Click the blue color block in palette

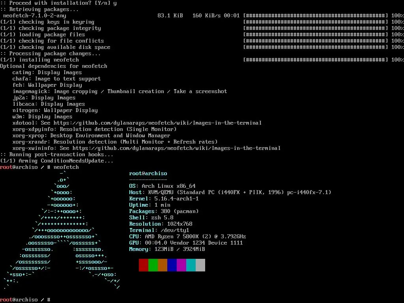pyautogui.click(x=172, y=265)
